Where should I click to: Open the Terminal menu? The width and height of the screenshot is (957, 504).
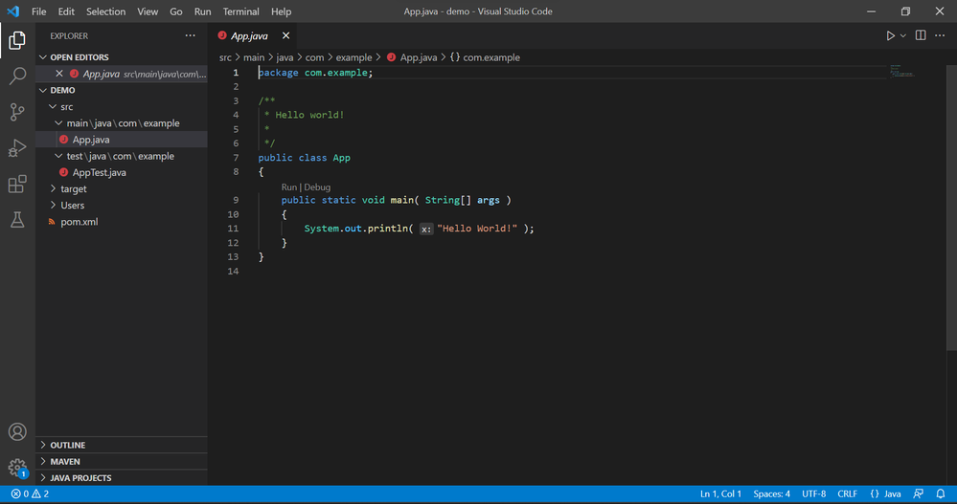pyautogui.click(x=240, y=11)
